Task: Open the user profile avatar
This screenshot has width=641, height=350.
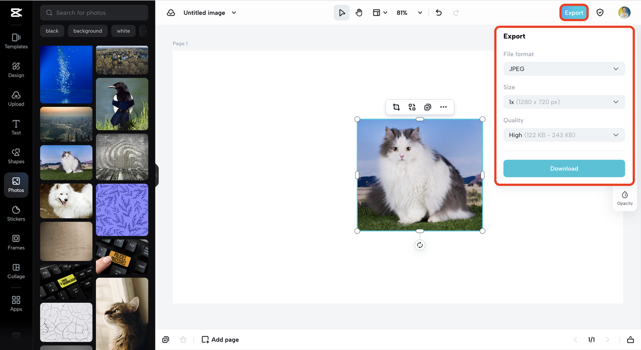Action: pos(624,12)
